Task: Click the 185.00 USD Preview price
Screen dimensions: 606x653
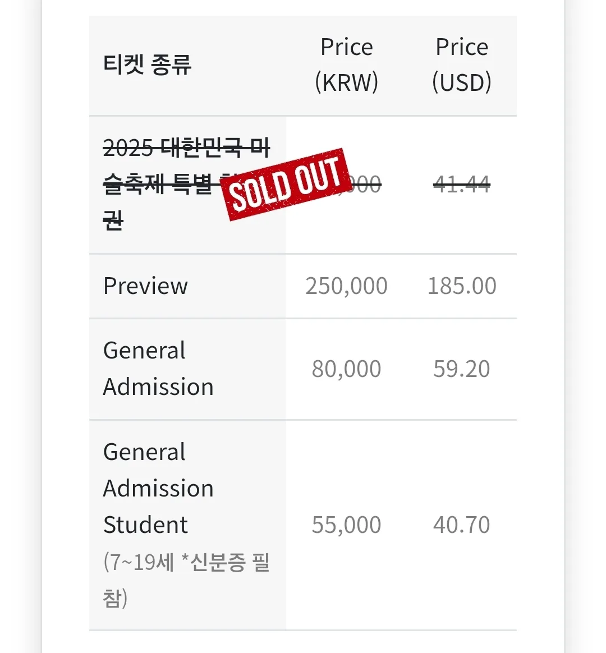Action: pyautogui.click(x=462, y=286)
